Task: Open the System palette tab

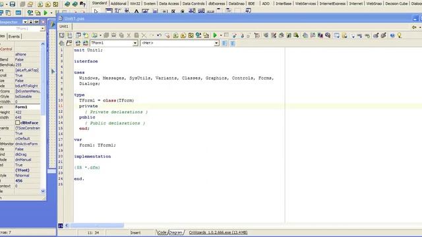Action: 150,3
